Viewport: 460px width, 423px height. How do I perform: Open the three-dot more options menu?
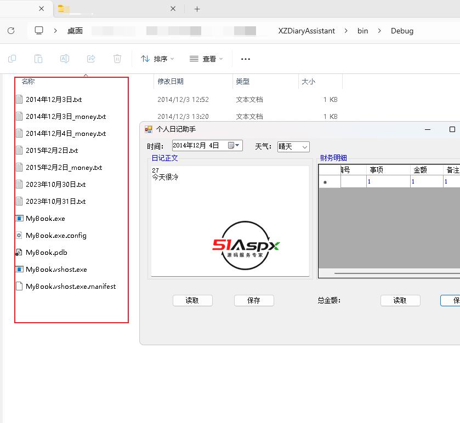coord(246,59)
